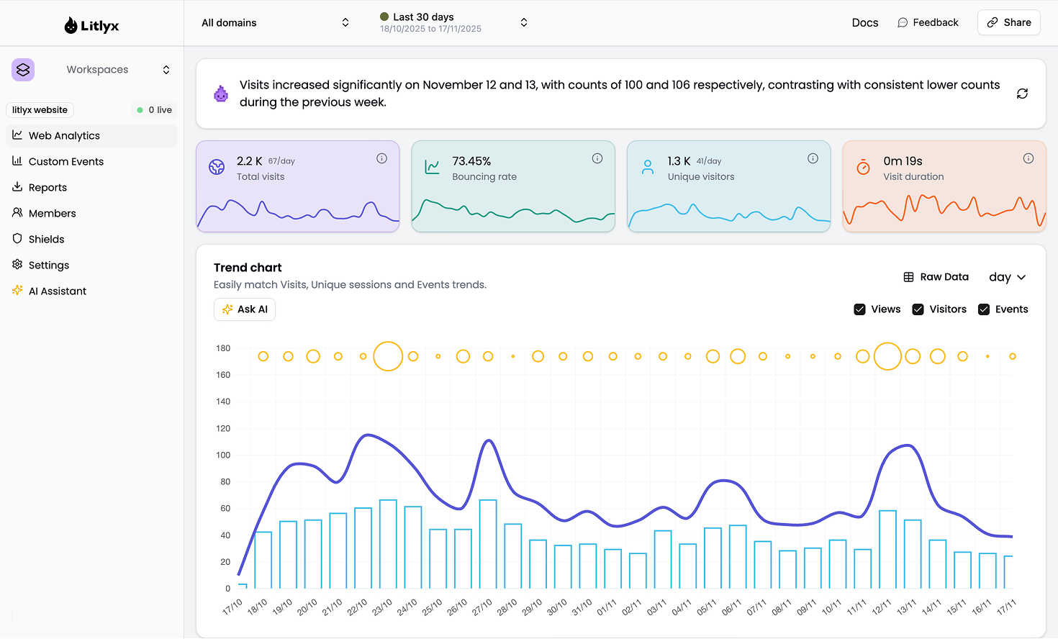Open Custom Events in the sidebar
Image resolution: width=1058 pixels, height=639 pixels.
pos(66,162)
